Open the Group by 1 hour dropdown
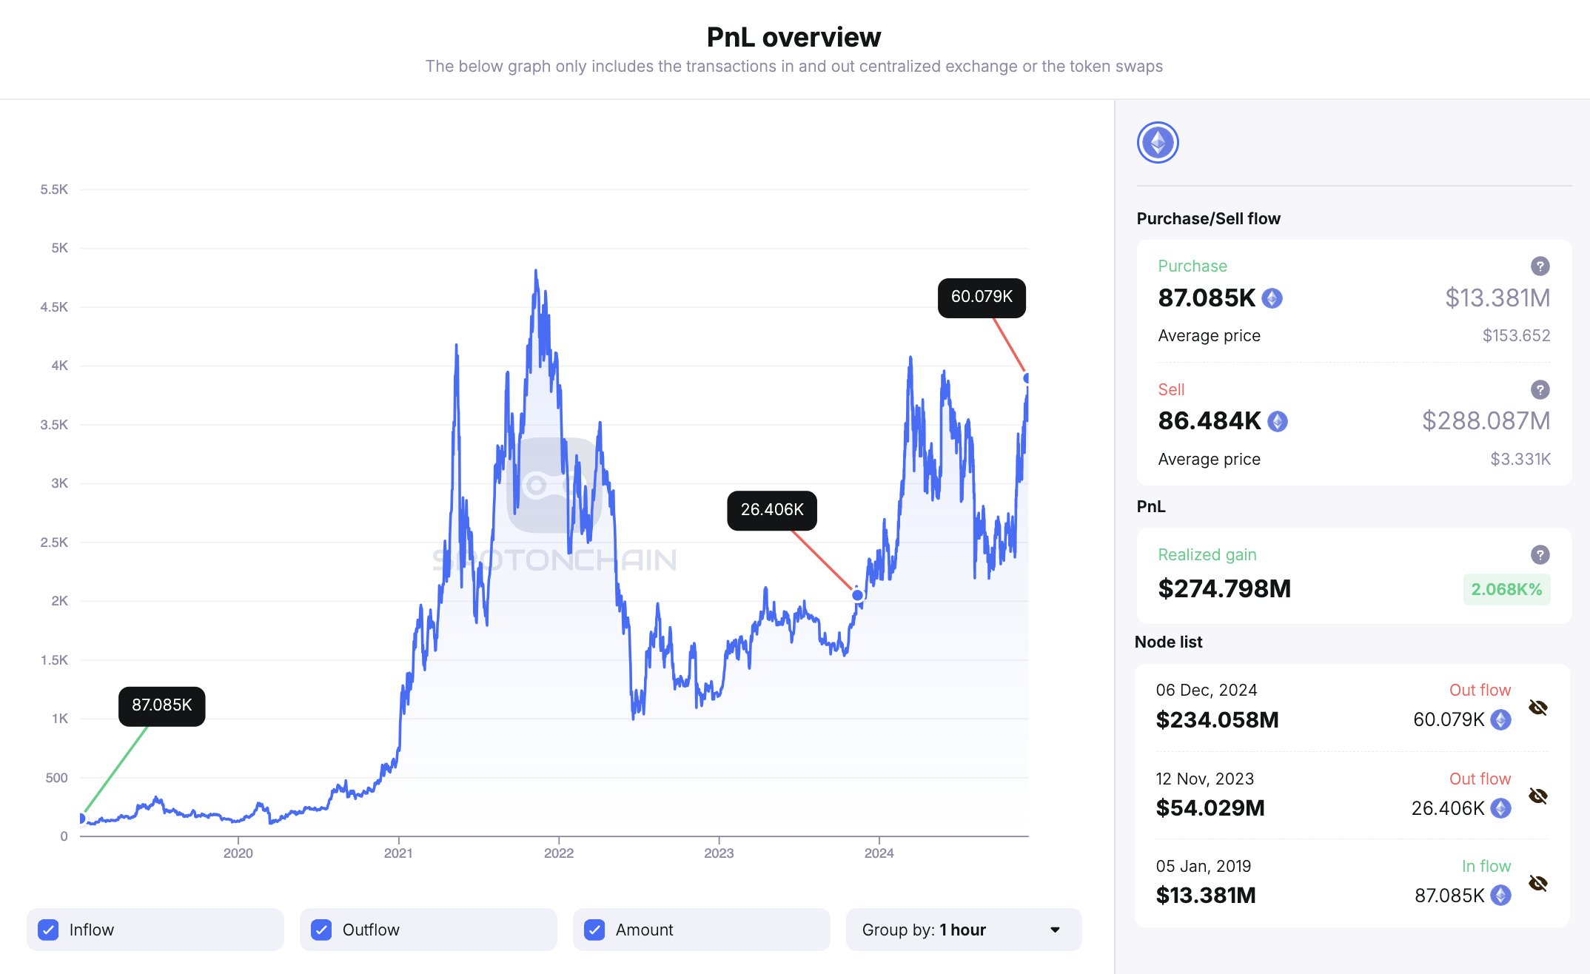 coord(962,930)
